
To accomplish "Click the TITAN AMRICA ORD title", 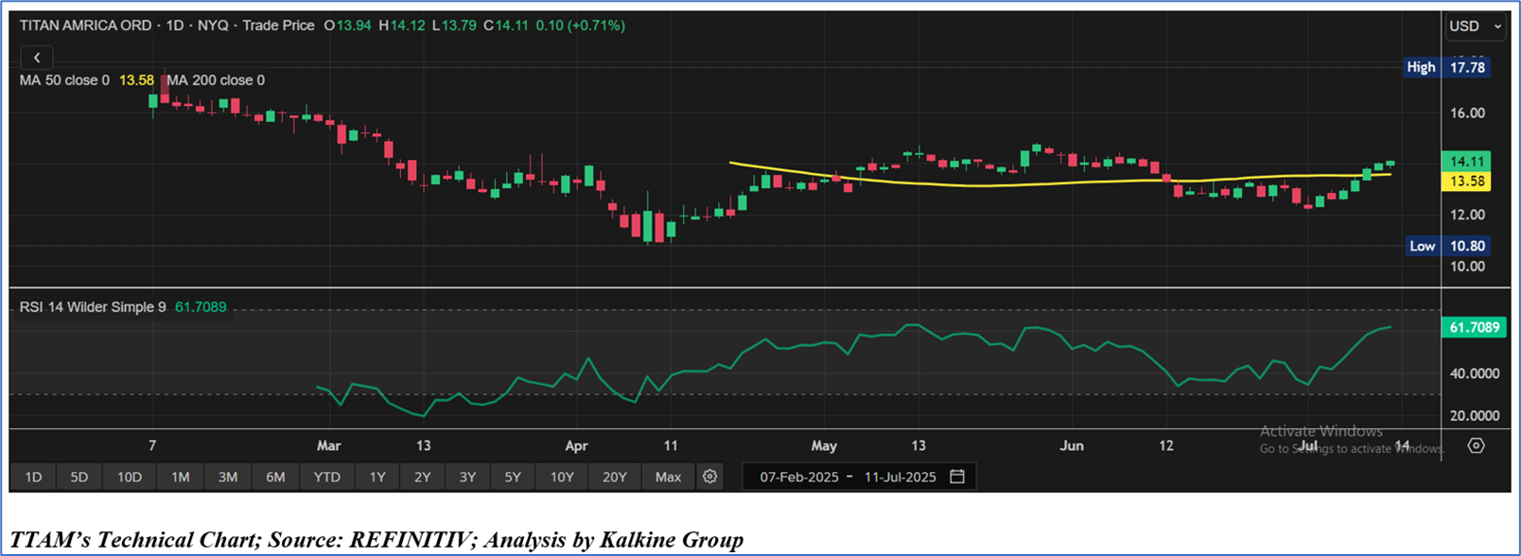I will pyautogui.click(x=85, y=26).
